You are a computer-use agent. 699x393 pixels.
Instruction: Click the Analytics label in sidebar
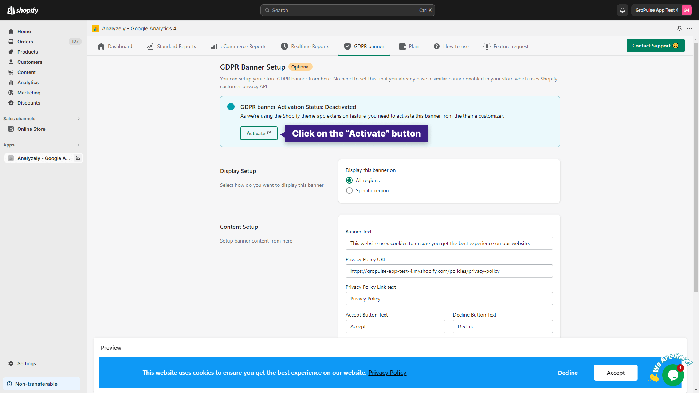point(28,82)
